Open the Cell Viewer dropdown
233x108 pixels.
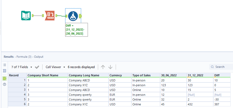click(55, 67)
